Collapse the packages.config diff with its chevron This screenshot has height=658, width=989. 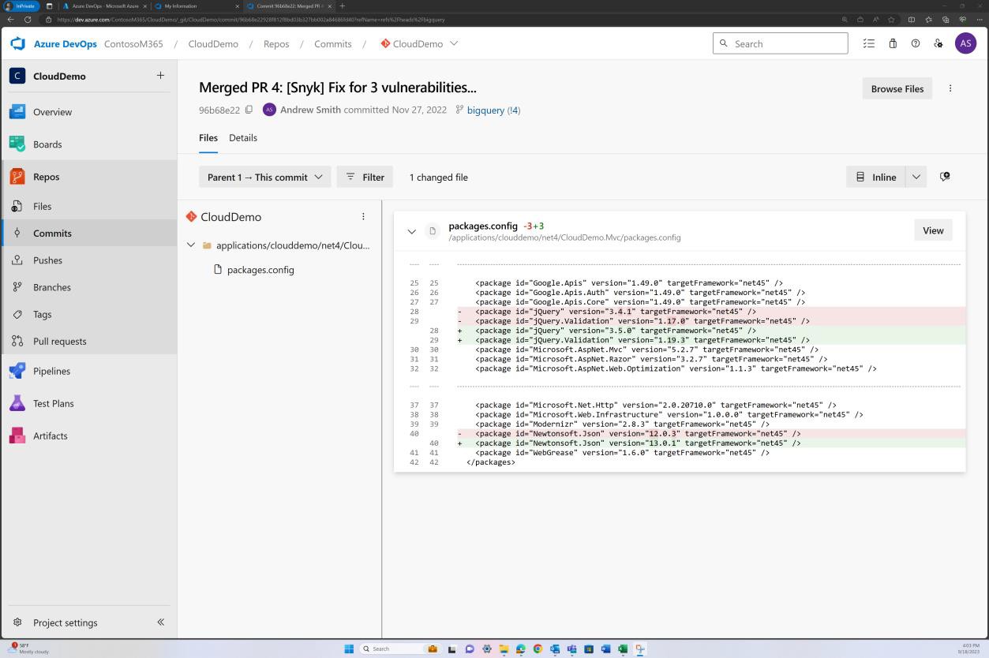(411, 231)
